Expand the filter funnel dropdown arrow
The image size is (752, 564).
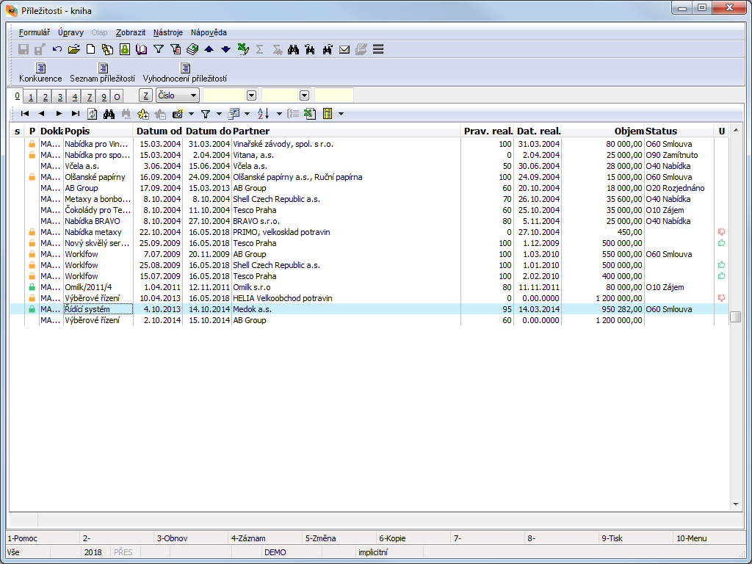(x=218, y=114)
